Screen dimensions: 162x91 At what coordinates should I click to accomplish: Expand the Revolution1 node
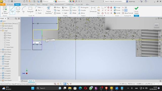[1, 50]
